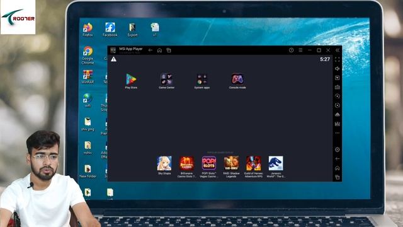
Task: Click the sidebar back arrow
Action: point(338,159)
